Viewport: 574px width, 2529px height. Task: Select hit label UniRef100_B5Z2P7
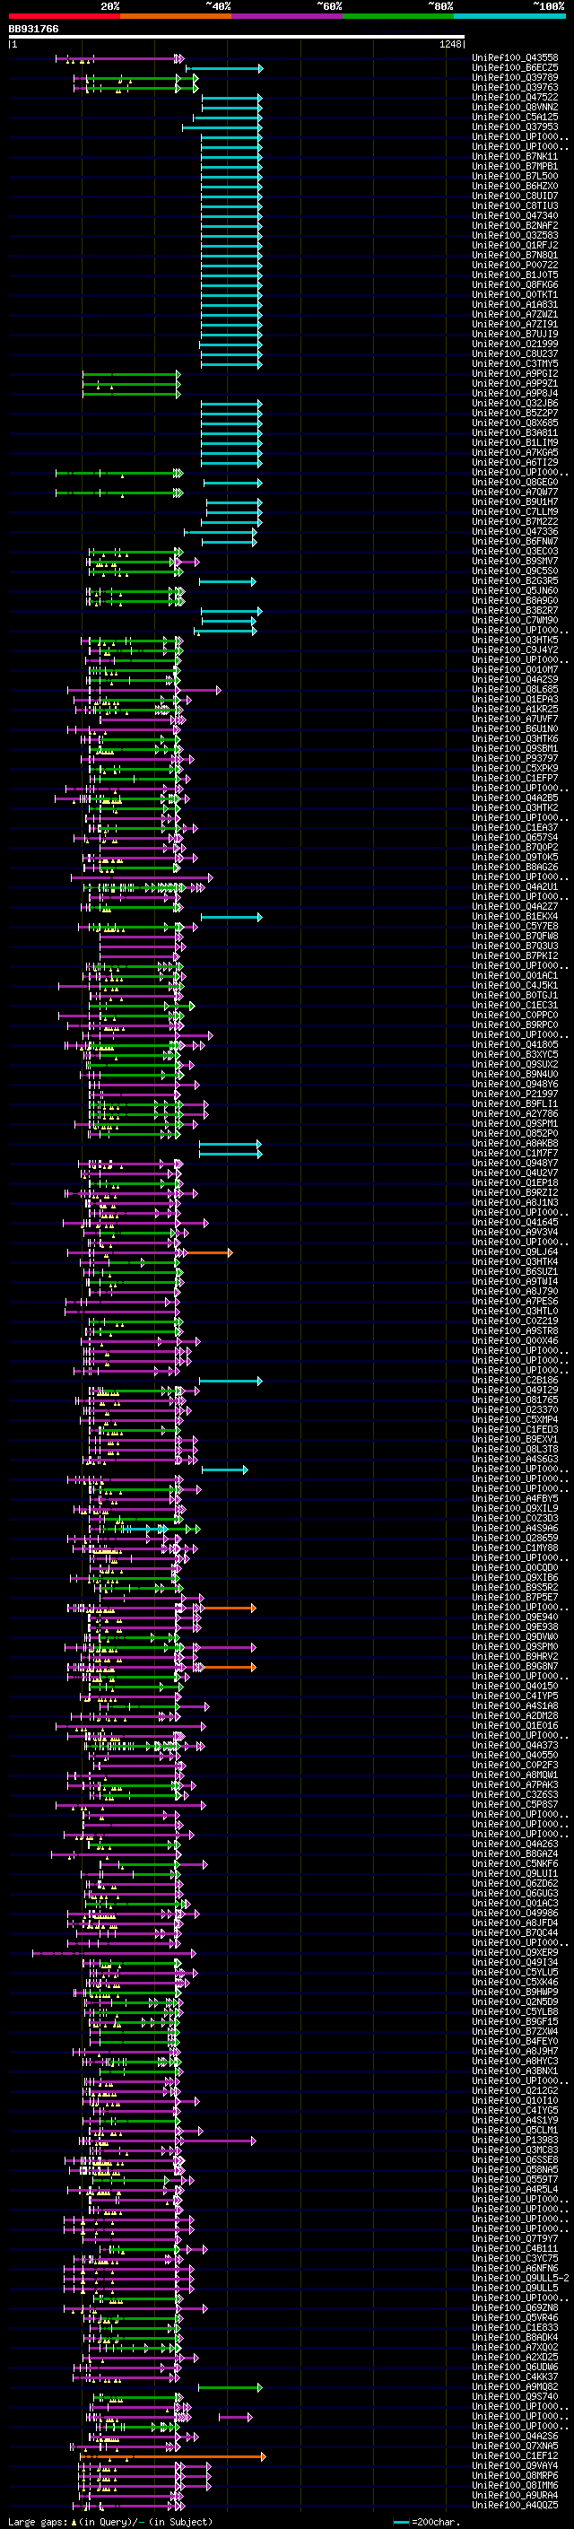point(515,414)
